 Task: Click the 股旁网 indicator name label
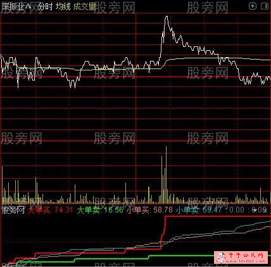click(x=13, y=210)
